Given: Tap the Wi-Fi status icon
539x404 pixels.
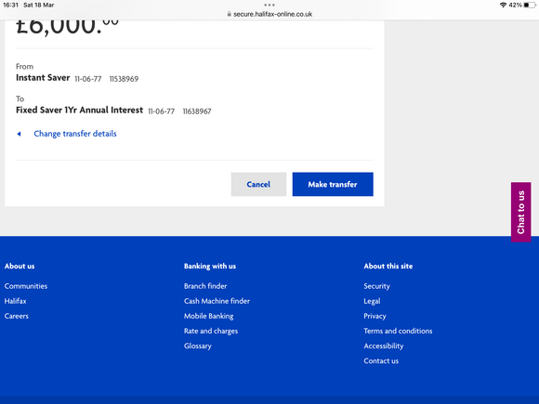Looking at the screenshot, I should [x=504, y=5].
